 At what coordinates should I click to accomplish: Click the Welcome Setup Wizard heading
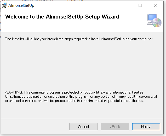click(62, 17)
